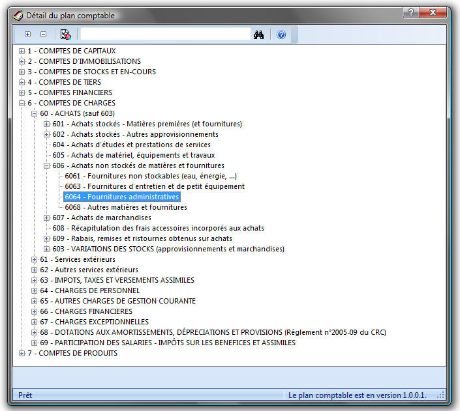Click the collapse all toolbar icon
The image size is (460, 411).
pyautogui.click(x=43, y=35)
